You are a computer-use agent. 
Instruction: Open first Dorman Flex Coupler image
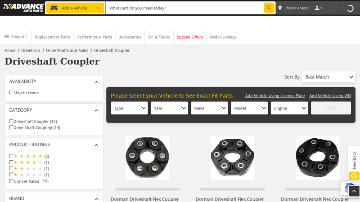coord(148,158)
